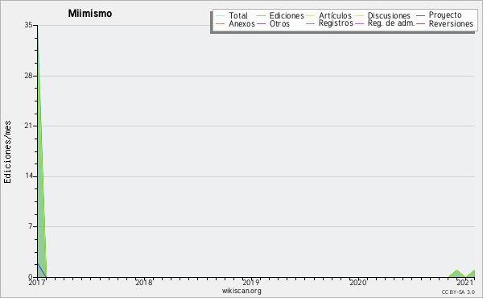Click the cyan Total line swatch

coord(221,16)
